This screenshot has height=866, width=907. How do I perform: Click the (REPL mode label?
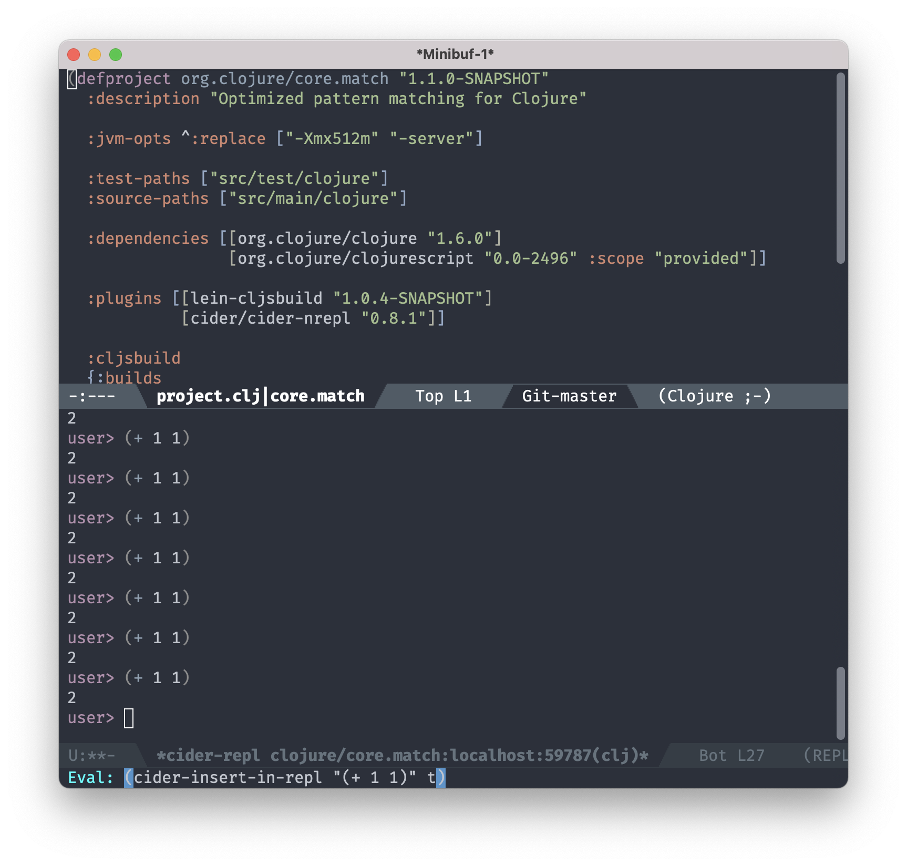[x=825, y=756]
